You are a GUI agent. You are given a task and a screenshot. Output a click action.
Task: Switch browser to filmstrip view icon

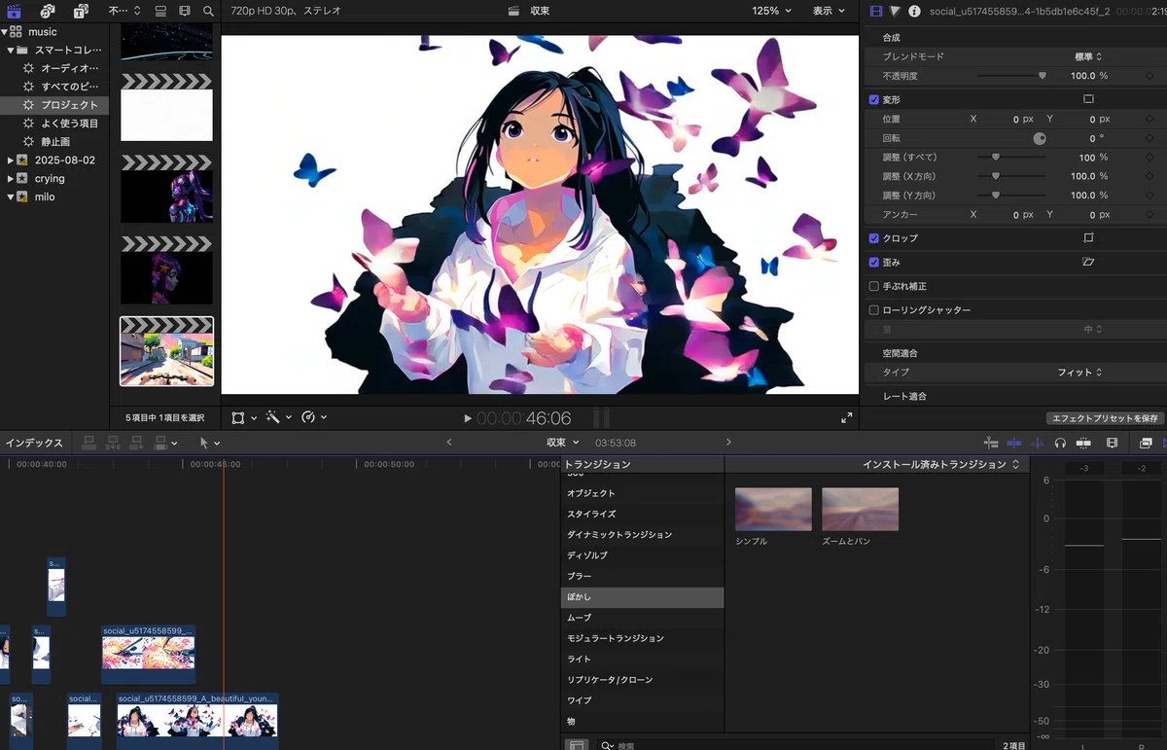coord(185,11)
